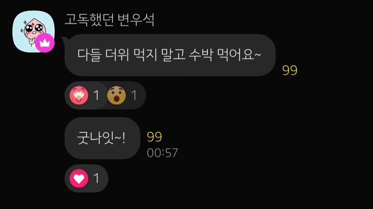The height and width of the screenshot is (209, 373).
Task: Click unread count 99 above the timestamp
Action: [154, 137]
